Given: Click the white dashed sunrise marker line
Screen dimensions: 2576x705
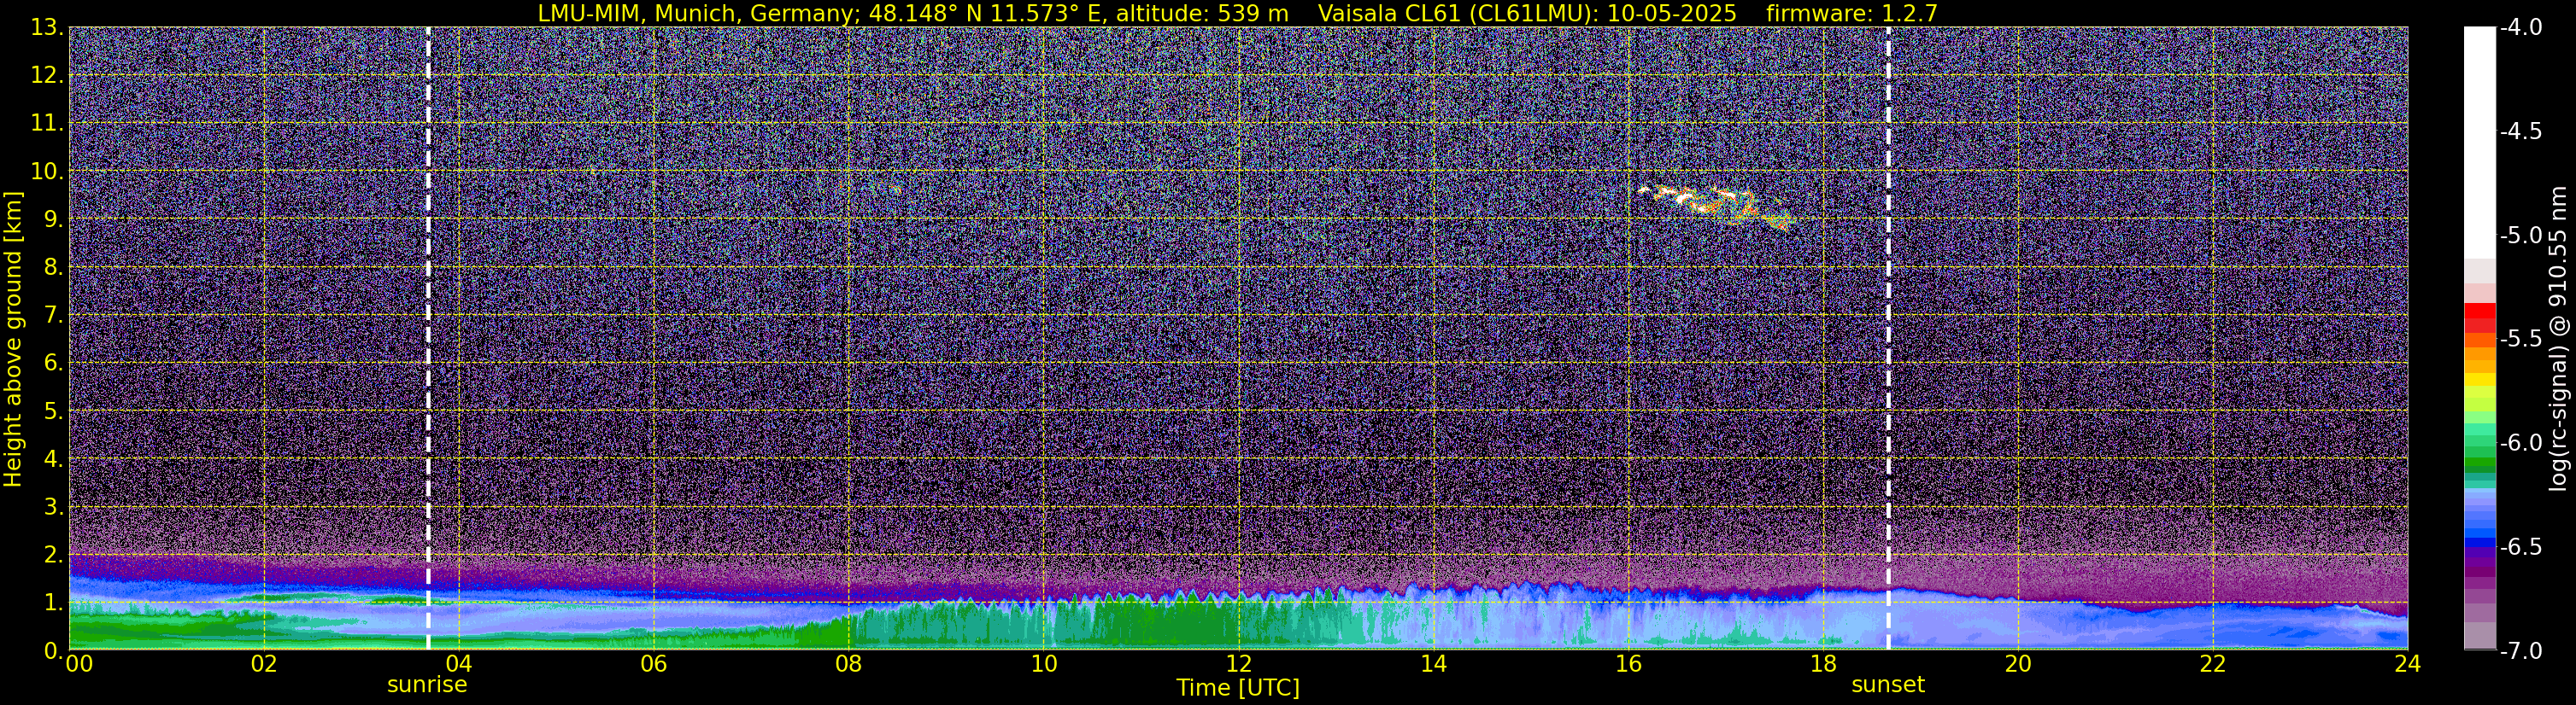Looking at the screenshot, I should tap(428, 339).
